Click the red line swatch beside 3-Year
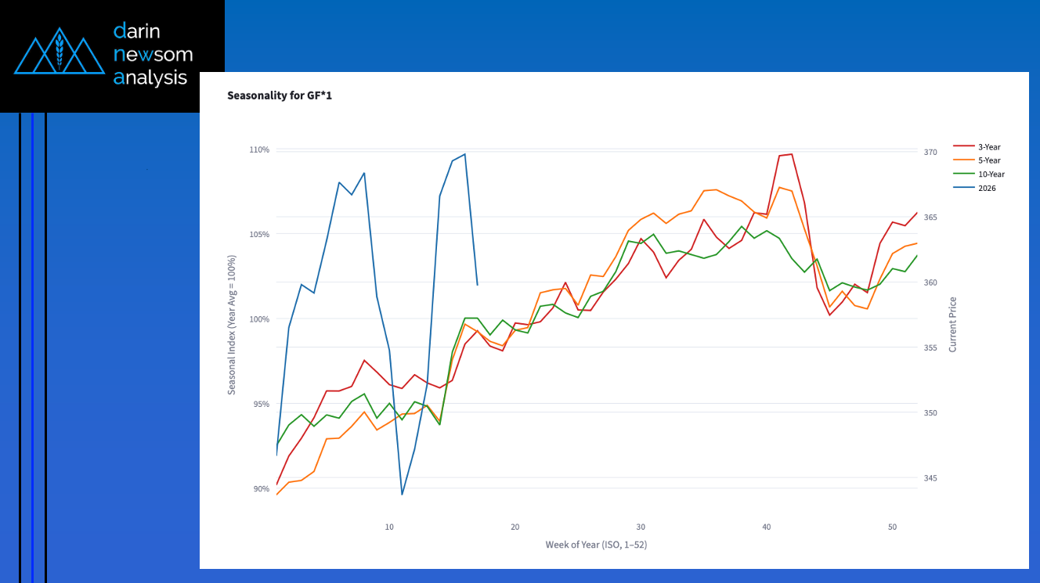The height and width of the screenshot is (583, 1040). (x=962, y=146)
